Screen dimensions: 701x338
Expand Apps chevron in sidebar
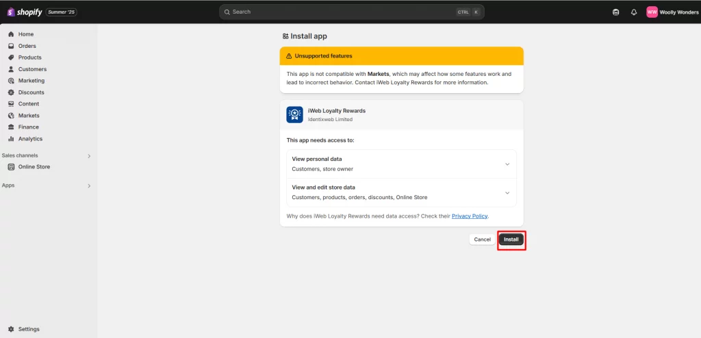(89, 185)
